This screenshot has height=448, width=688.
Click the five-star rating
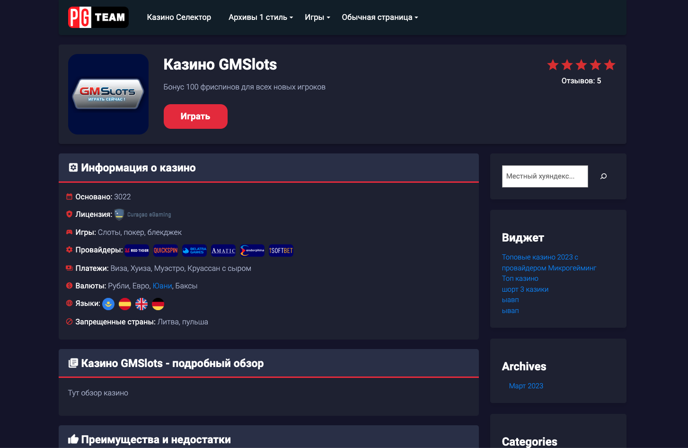coord(581,65)
